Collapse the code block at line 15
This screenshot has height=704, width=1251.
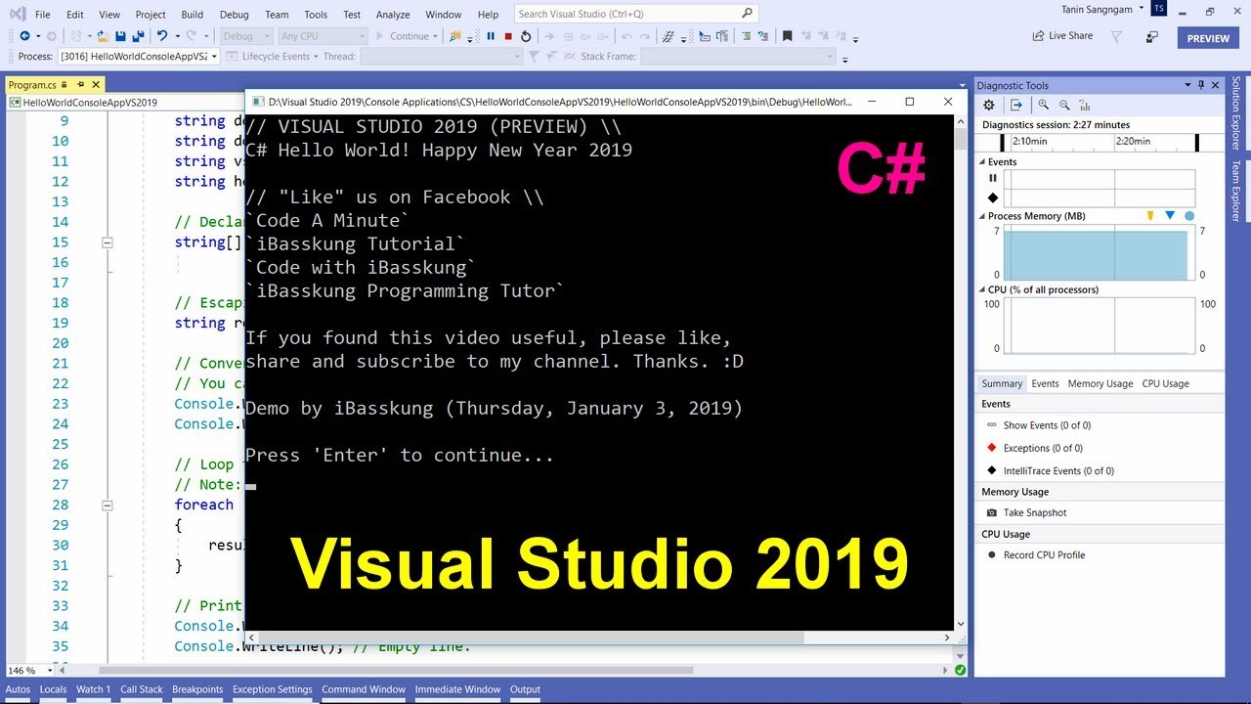[108, 242]
